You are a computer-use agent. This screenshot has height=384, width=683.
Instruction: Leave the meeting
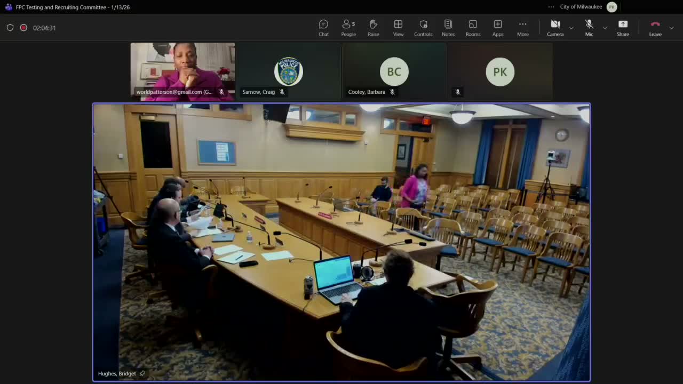[655, 28]
